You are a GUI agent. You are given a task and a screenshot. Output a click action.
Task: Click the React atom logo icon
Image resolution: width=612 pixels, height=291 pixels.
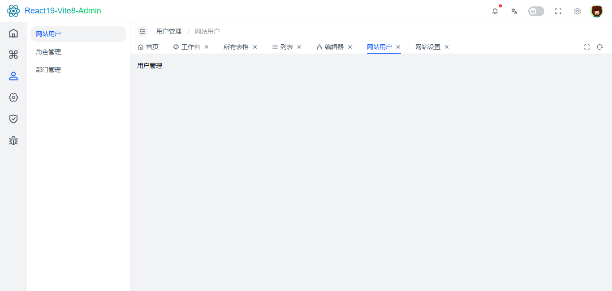(13, 11)
